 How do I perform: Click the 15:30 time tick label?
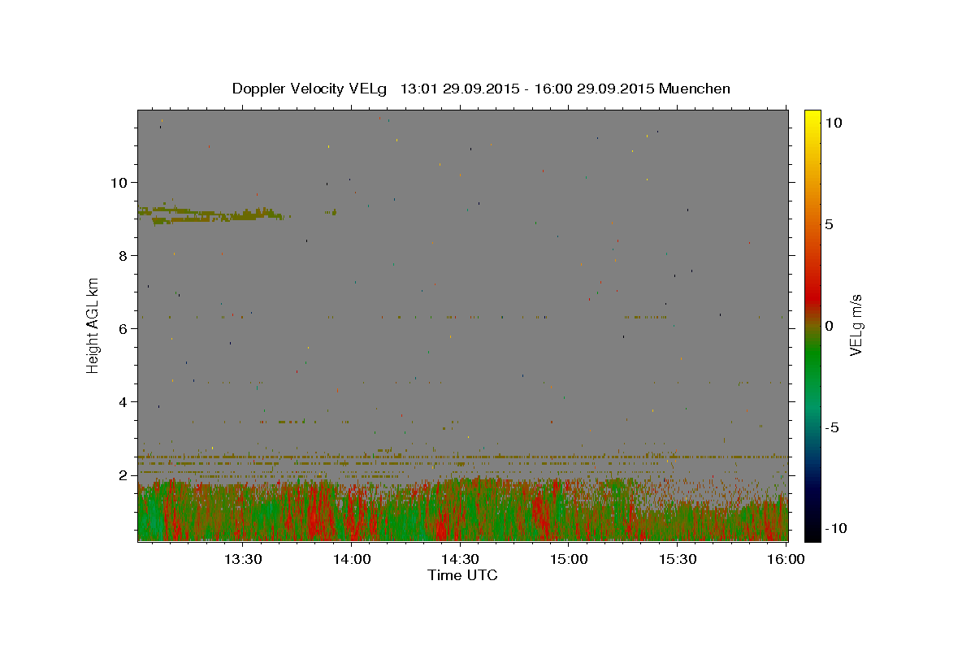[x=678, y=560]
